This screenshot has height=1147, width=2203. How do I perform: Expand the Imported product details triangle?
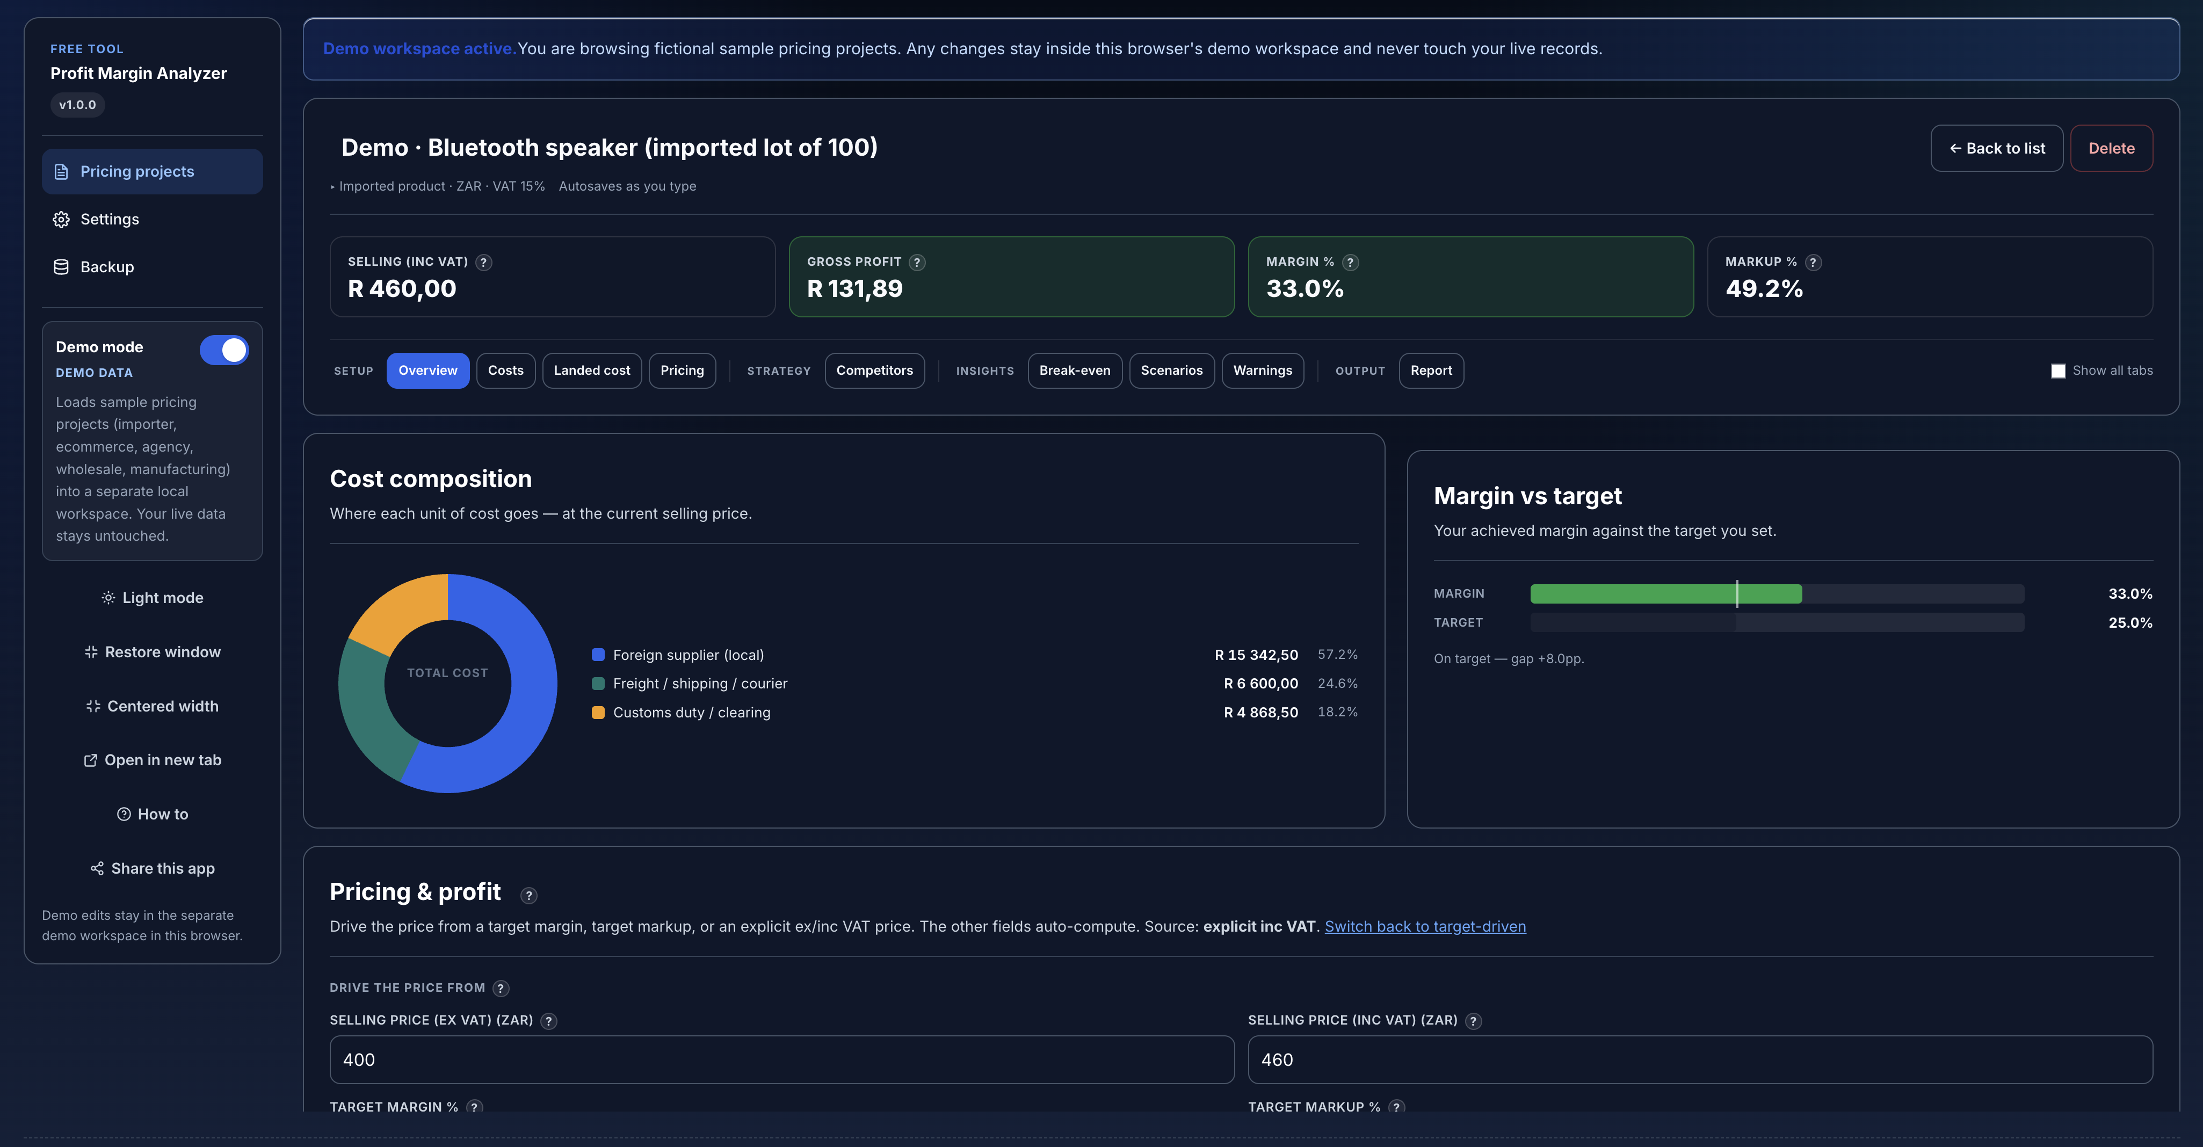332,186
